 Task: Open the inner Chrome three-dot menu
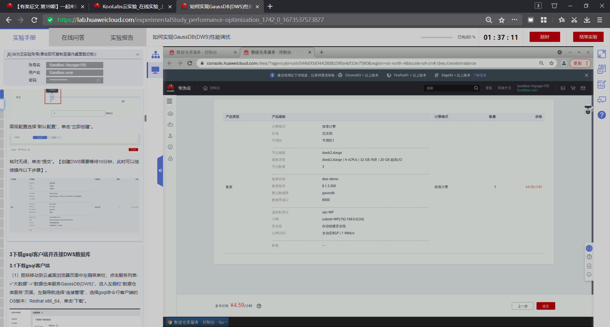pyautogui.click(x=587, y=63)
